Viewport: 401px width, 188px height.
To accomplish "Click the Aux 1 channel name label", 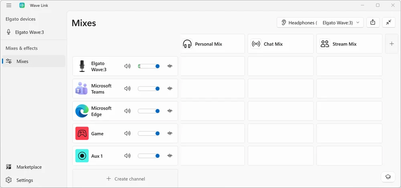I will point(97,156).
